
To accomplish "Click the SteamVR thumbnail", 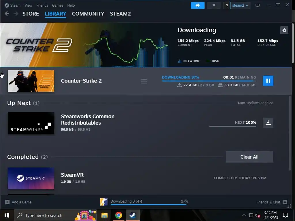I will click(x=31, y=178).
